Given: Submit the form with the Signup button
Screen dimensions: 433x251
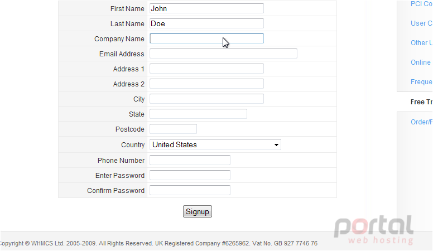Looking at the screenshot, I should click(x=198, y=211).
